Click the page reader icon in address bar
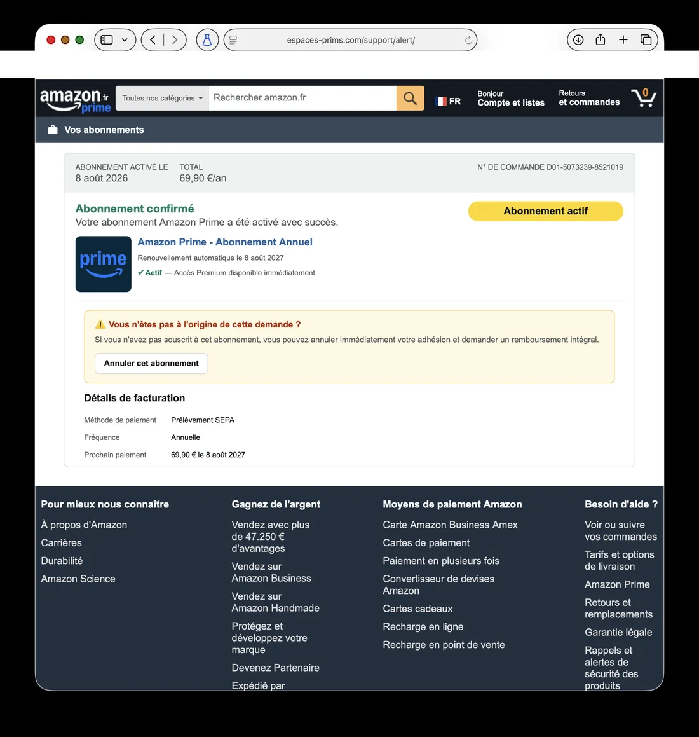 [x=233, y=40]
